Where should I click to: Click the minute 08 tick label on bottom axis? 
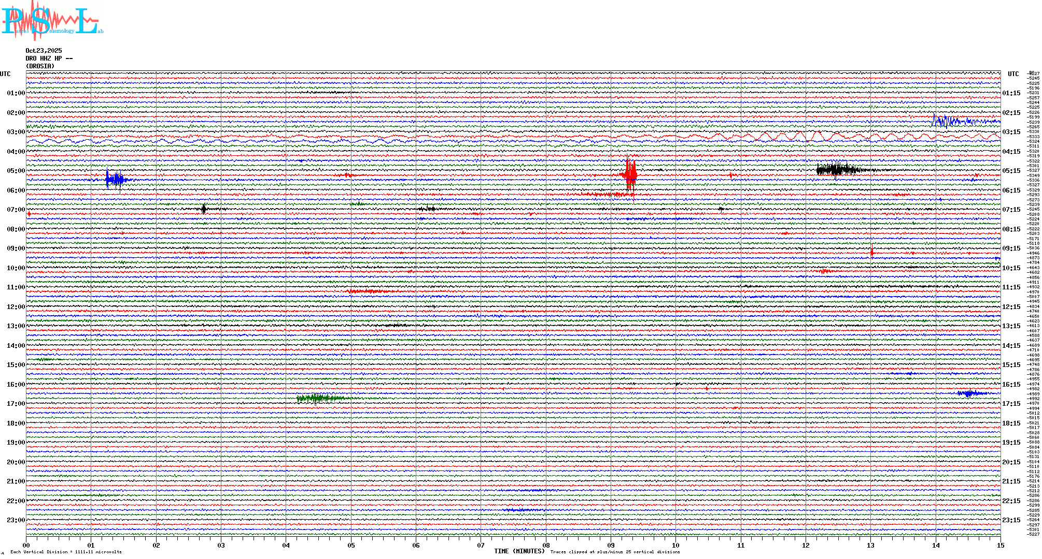point(546,545)
